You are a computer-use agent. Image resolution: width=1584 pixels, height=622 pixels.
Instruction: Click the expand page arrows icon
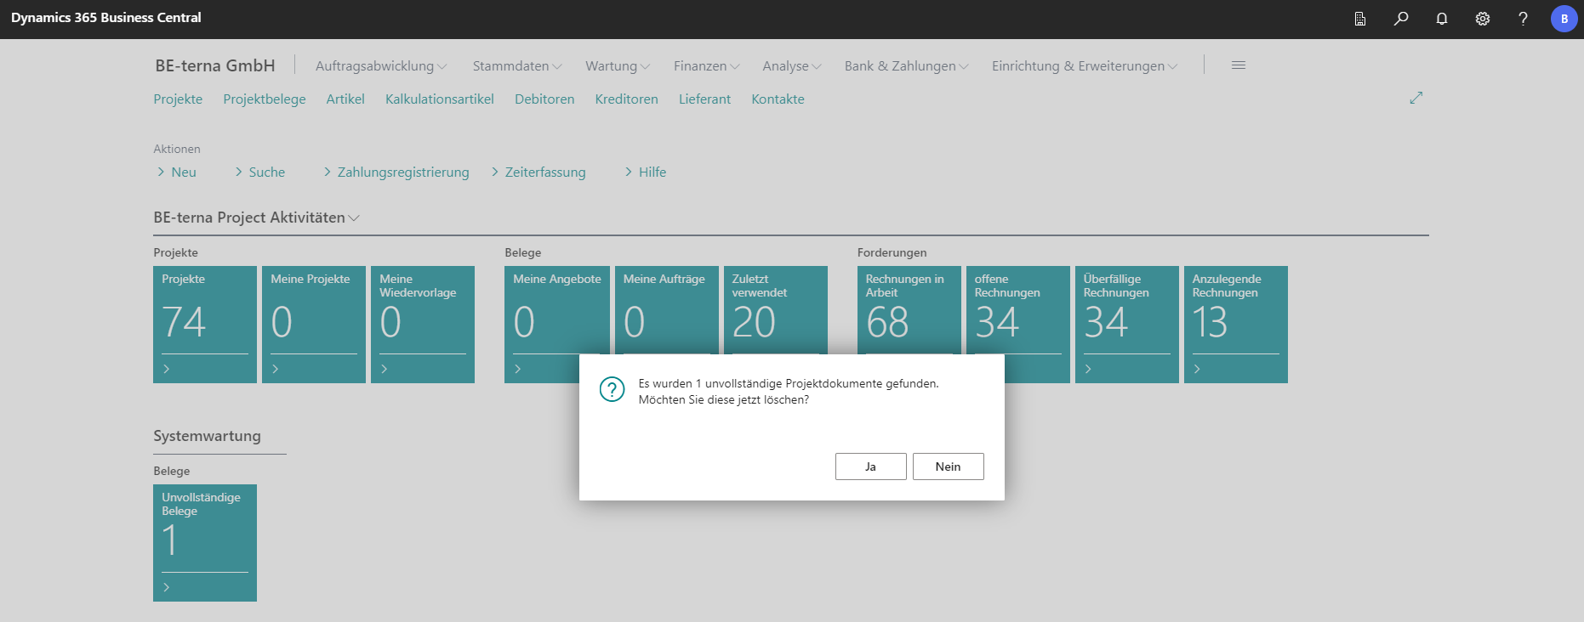[x=1416, y=99]
